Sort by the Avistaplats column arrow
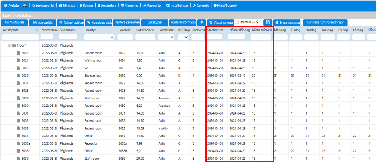The height and width of the screenshot is (163, 376). tap(37, 30)
